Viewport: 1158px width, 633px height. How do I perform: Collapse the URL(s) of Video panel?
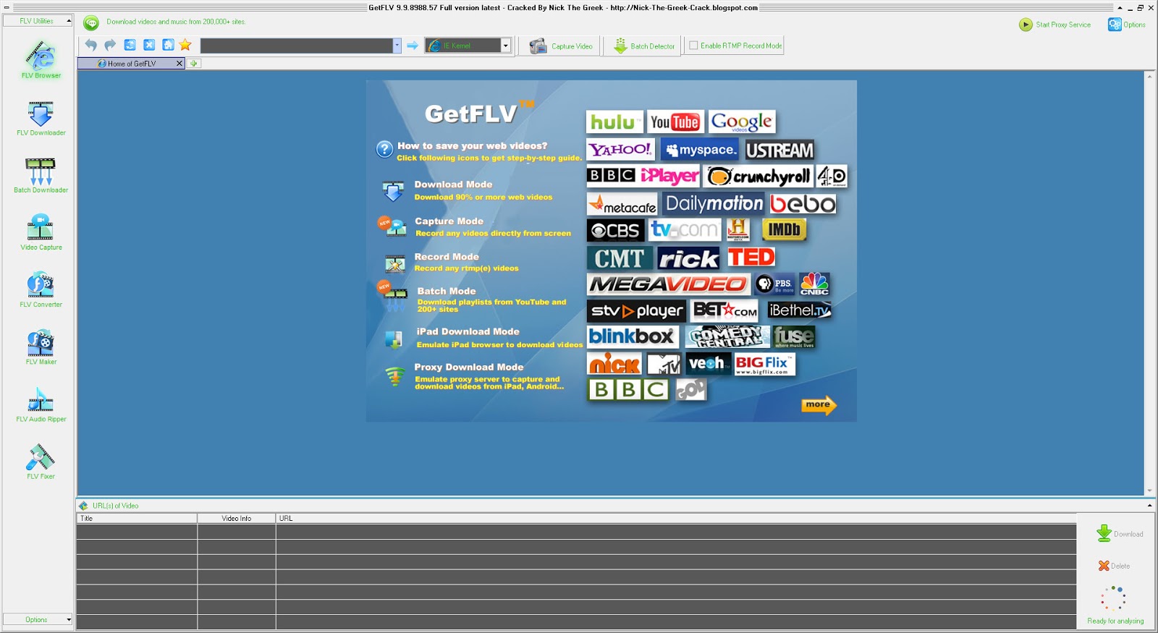pyautogui.click(x=1149, y=506)
